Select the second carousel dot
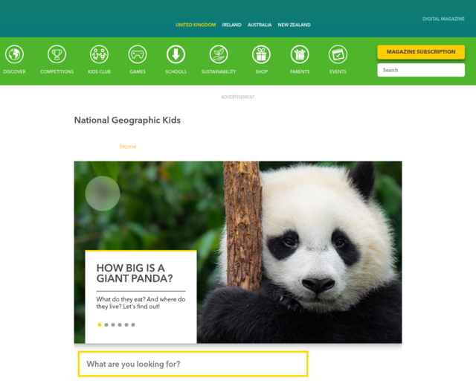This screenshot has height=381, width=476. point(106,324)
